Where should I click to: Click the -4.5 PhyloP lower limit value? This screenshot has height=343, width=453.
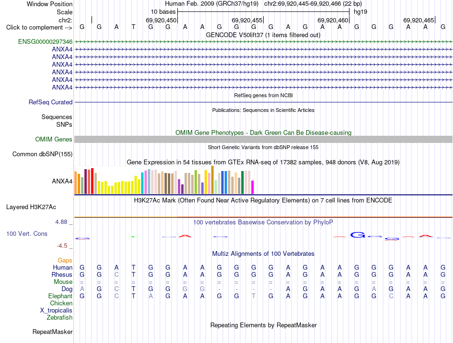click(62, 246)
